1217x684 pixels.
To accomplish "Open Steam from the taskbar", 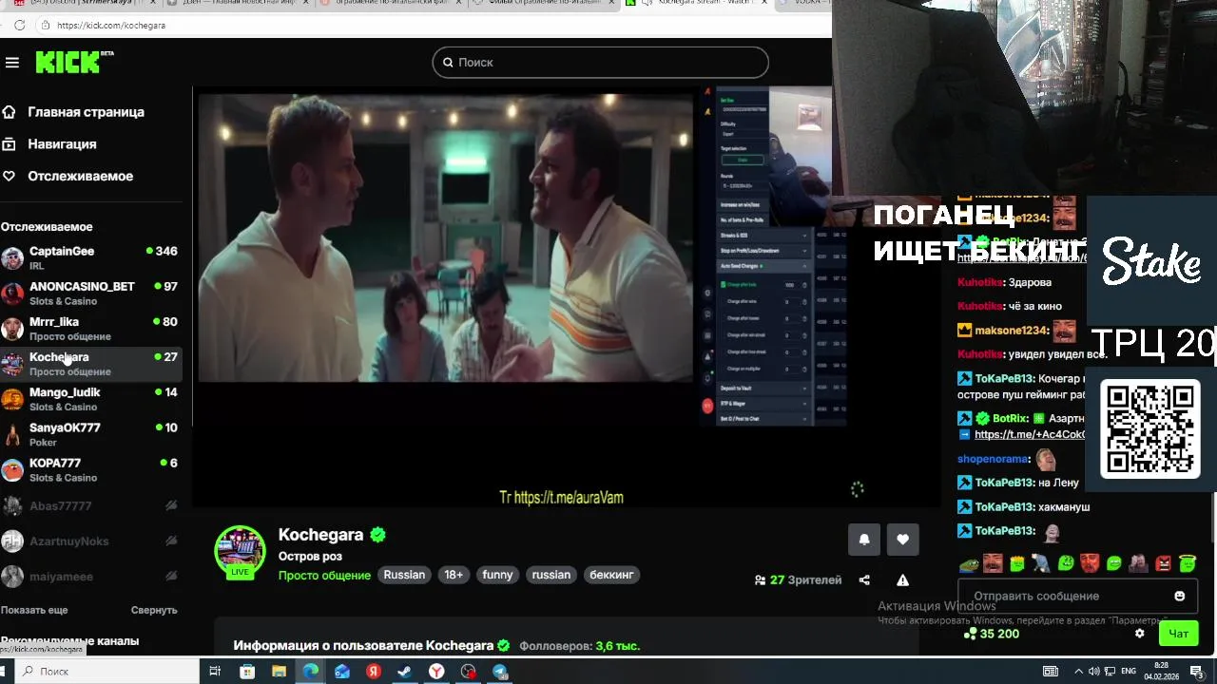I will [405, 672].
